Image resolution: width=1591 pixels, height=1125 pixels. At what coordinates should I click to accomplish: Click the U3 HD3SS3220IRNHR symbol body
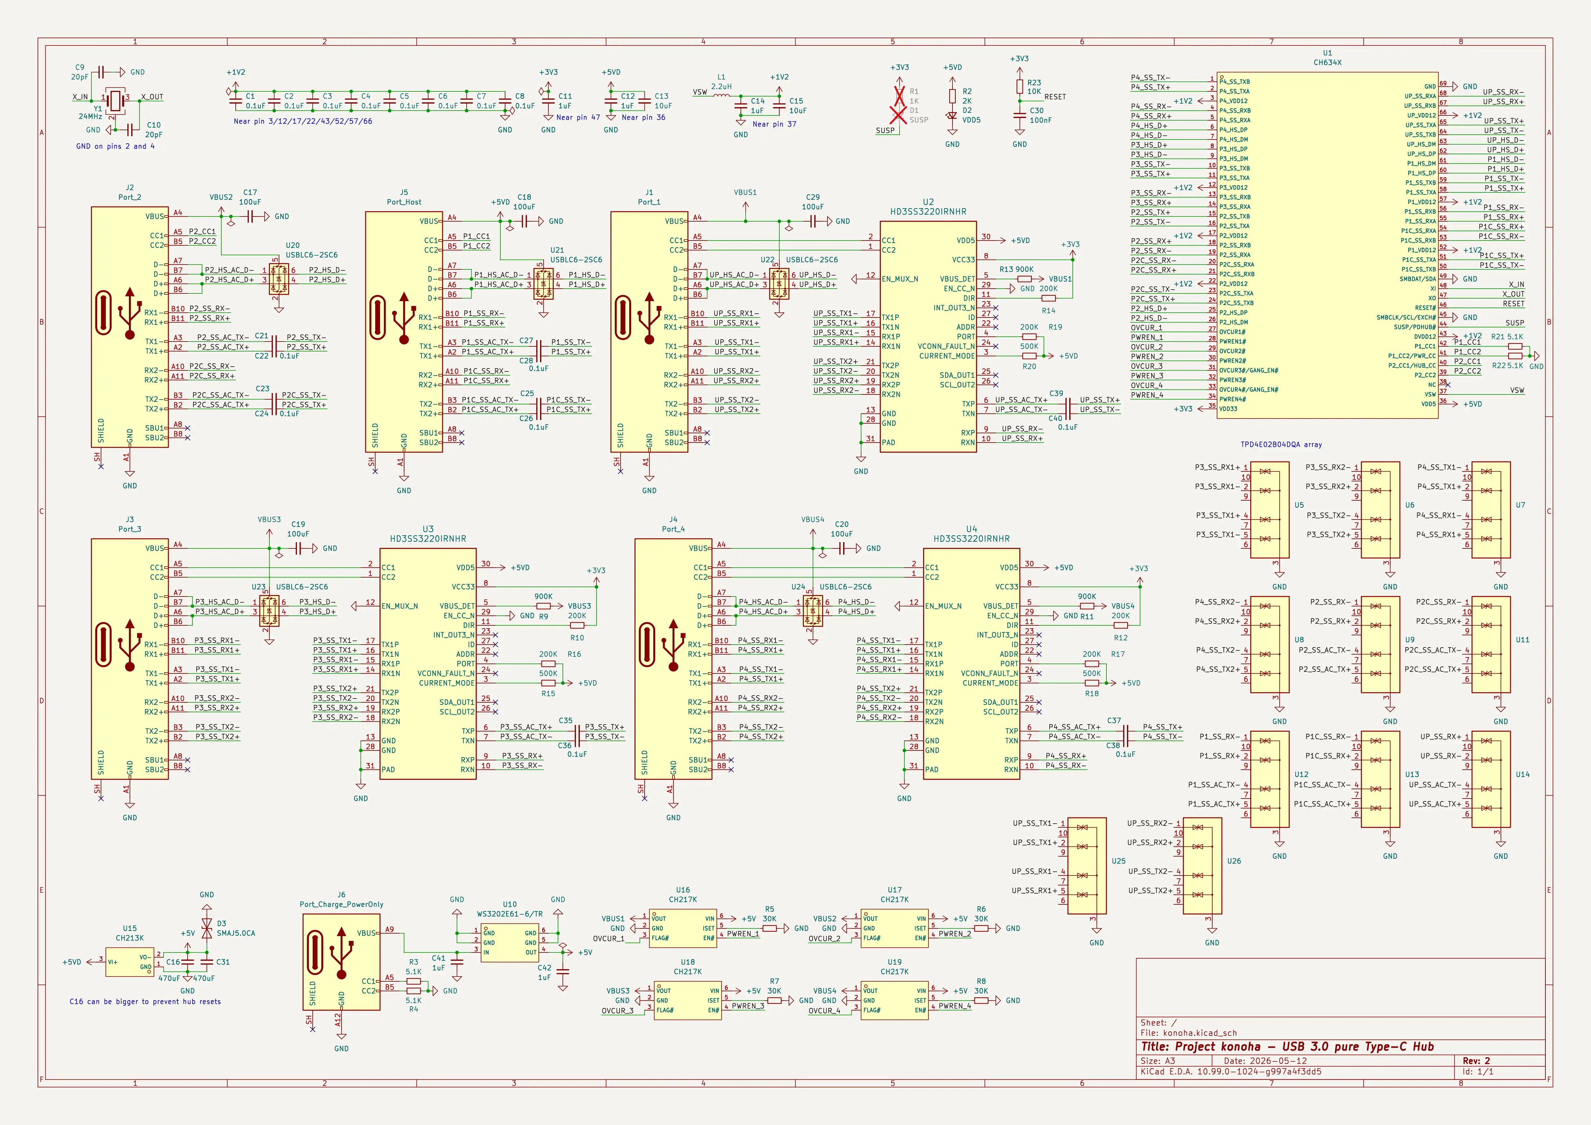(x=427, y=664)
